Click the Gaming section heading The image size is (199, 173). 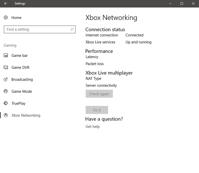[x=10, y=45]
